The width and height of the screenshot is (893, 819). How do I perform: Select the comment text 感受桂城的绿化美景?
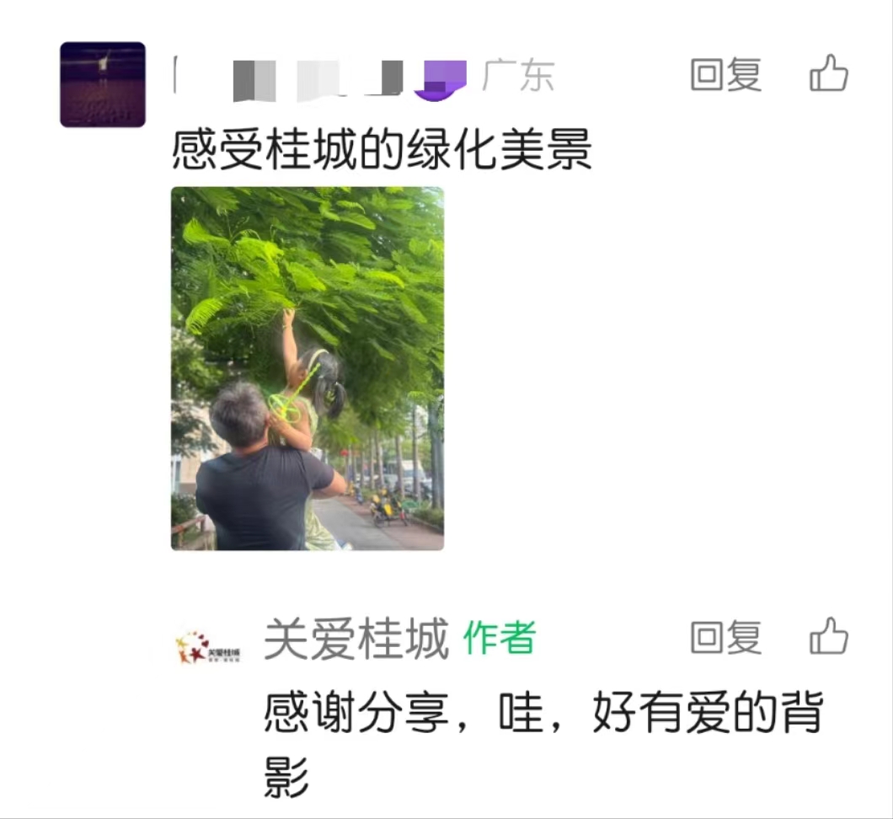(x=382, y=149)
